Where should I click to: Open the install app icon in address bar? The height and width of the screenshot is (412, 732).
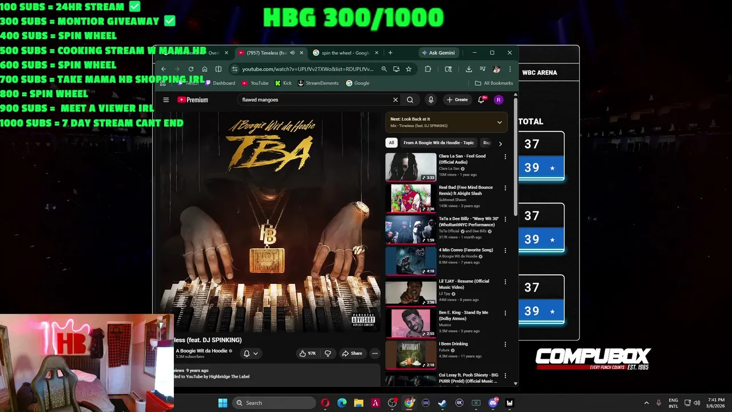396,69
